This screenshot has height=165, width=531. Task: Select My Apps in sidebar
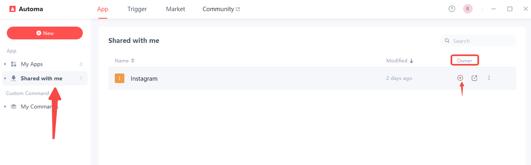click(45, 64)
